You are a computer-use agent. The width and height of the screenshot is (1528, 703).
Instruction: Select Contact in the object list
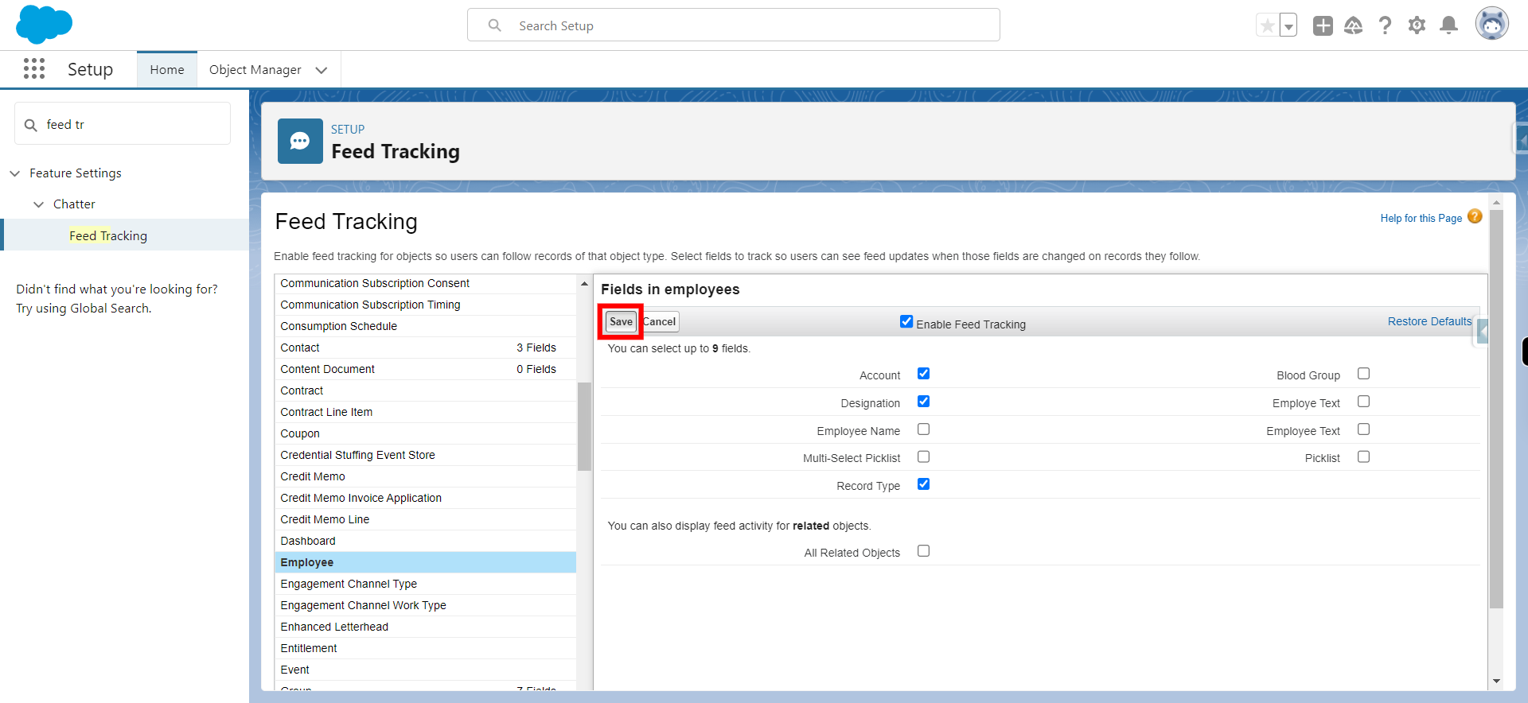425,348
